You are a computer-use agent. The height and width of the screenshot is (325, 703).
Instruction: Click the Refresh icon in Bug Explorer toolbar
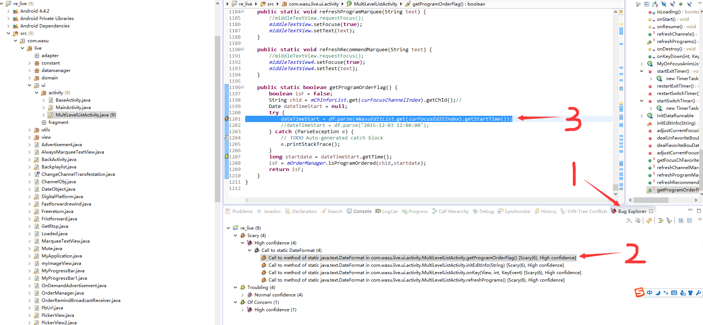(649, 221)
